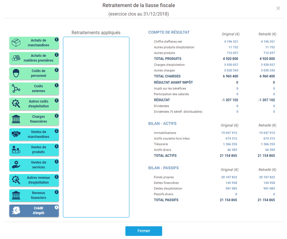Open info icon for Coûts de personnel
The height and width of the screenshot is (239, 287).
[56, 70]
